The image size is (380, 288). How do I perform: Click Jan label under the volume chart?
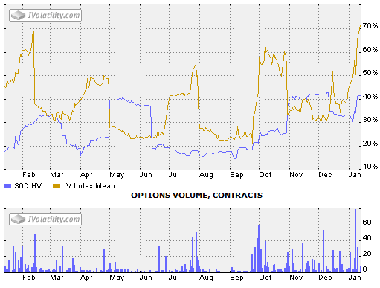tap(355, 278)
